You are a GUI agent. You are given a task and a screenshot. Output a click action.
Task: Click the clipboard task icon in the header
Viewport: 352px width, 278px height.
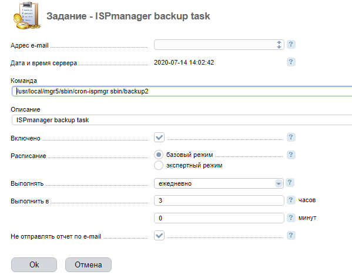click(x=26, y=15)
